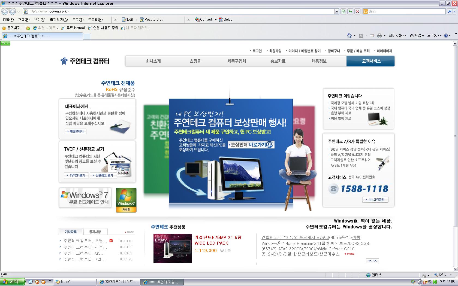Open the 도구(T) menu
The image size is (458, 286).
pyautogui.click(x=78, y=20)
